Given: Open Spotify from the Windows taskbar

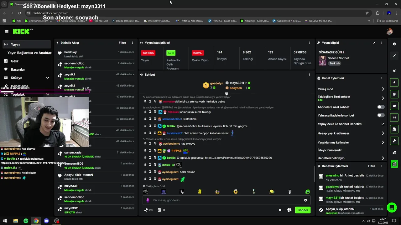Looking at the screenshot, I should [x=26, y=221].
